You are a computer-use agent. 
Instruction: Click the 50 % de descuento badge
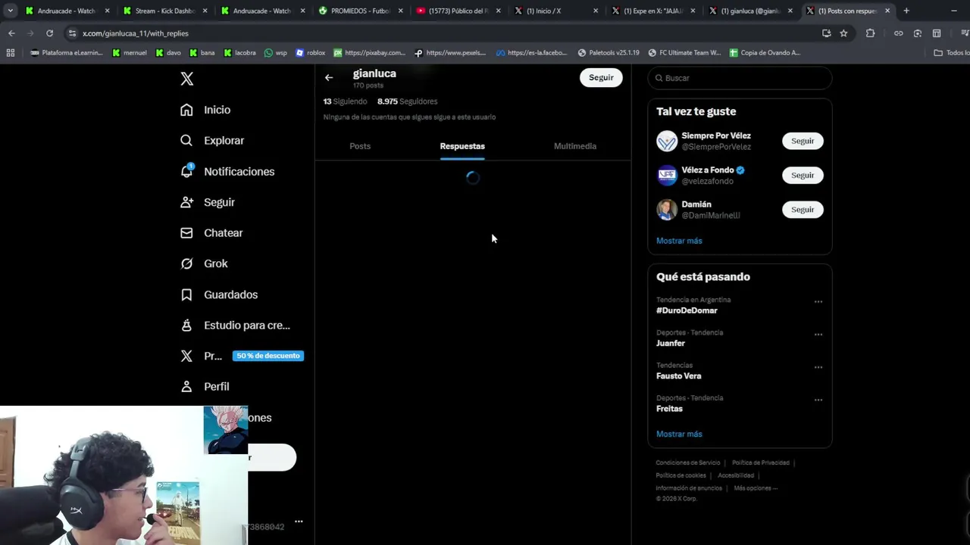click(268, 356)
